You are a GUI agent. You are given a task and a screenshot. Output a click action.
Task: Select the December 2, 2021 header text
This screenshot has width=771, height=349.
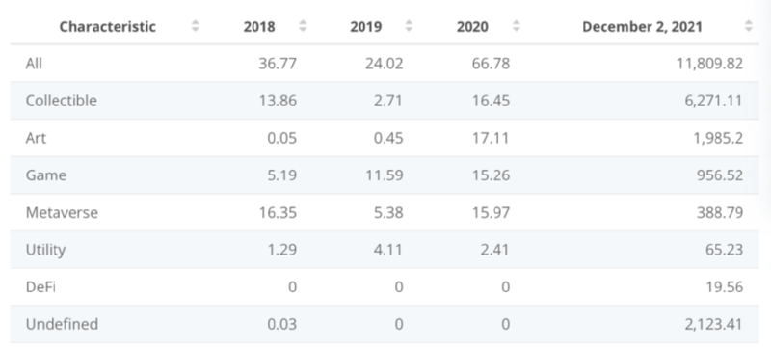click(x=642, y=27)
